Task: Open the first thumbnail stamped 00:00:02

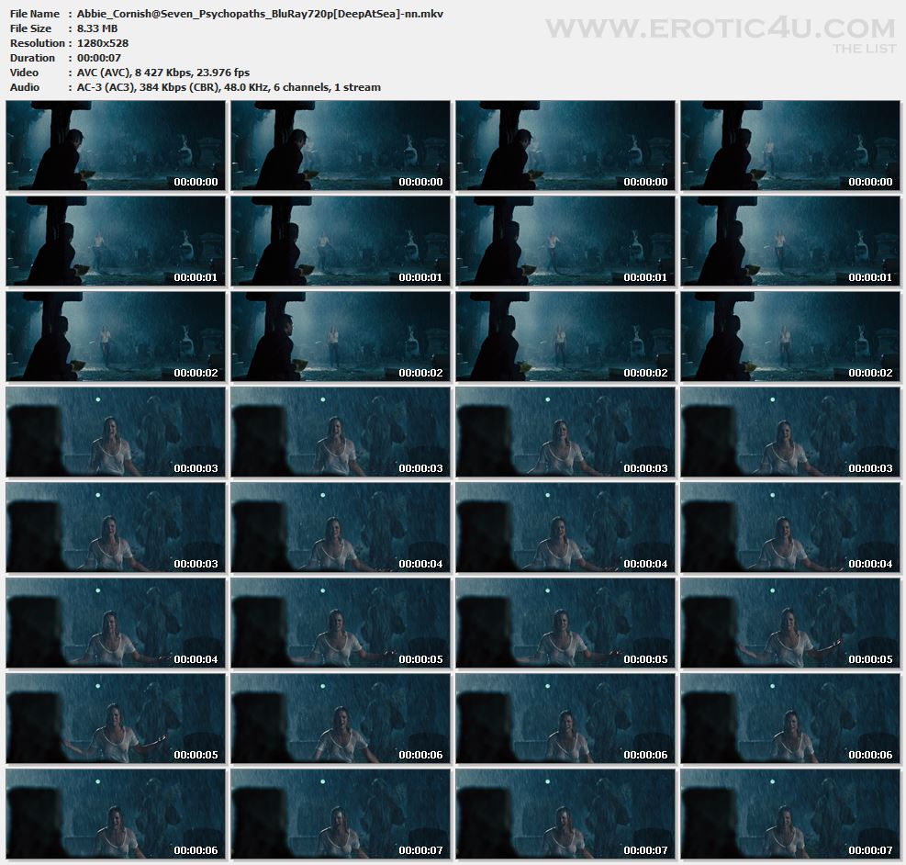Action: 116,336
